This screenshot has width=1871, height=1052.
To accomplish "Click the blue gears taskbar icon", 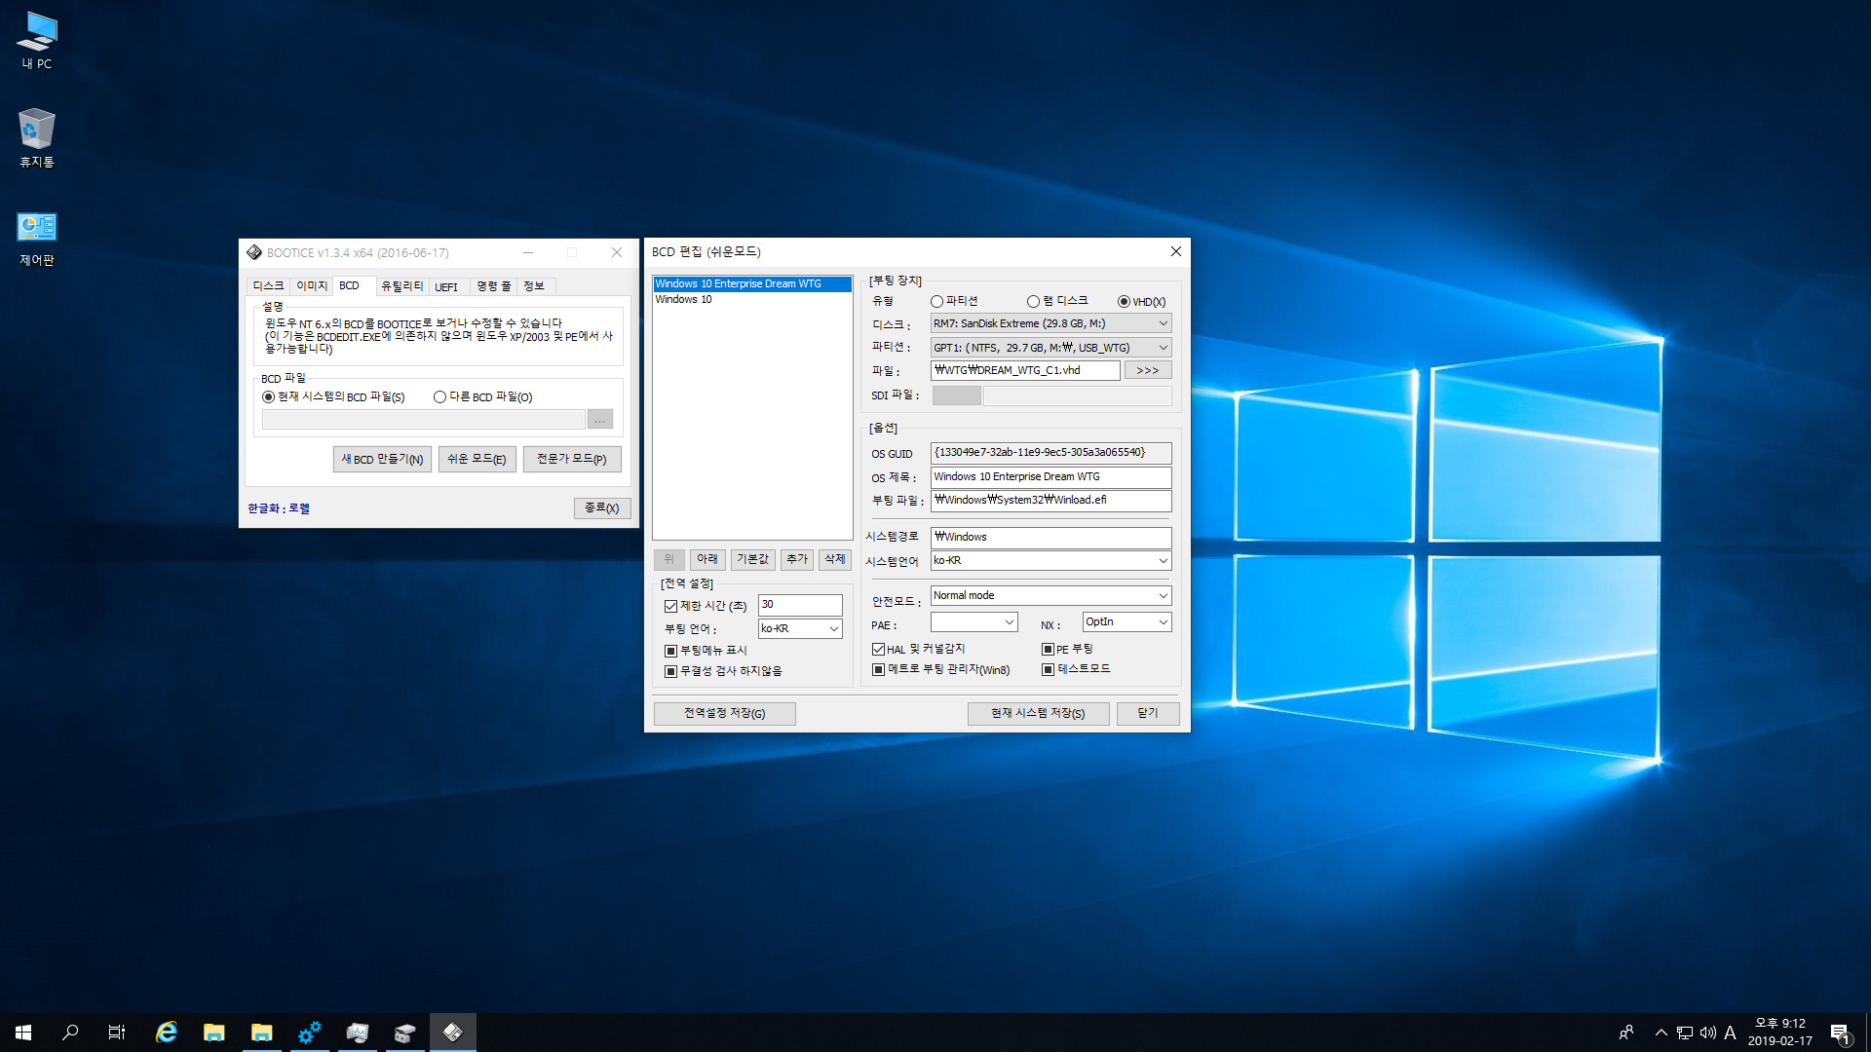I will pyautogui.click(x=310, y=1033).
